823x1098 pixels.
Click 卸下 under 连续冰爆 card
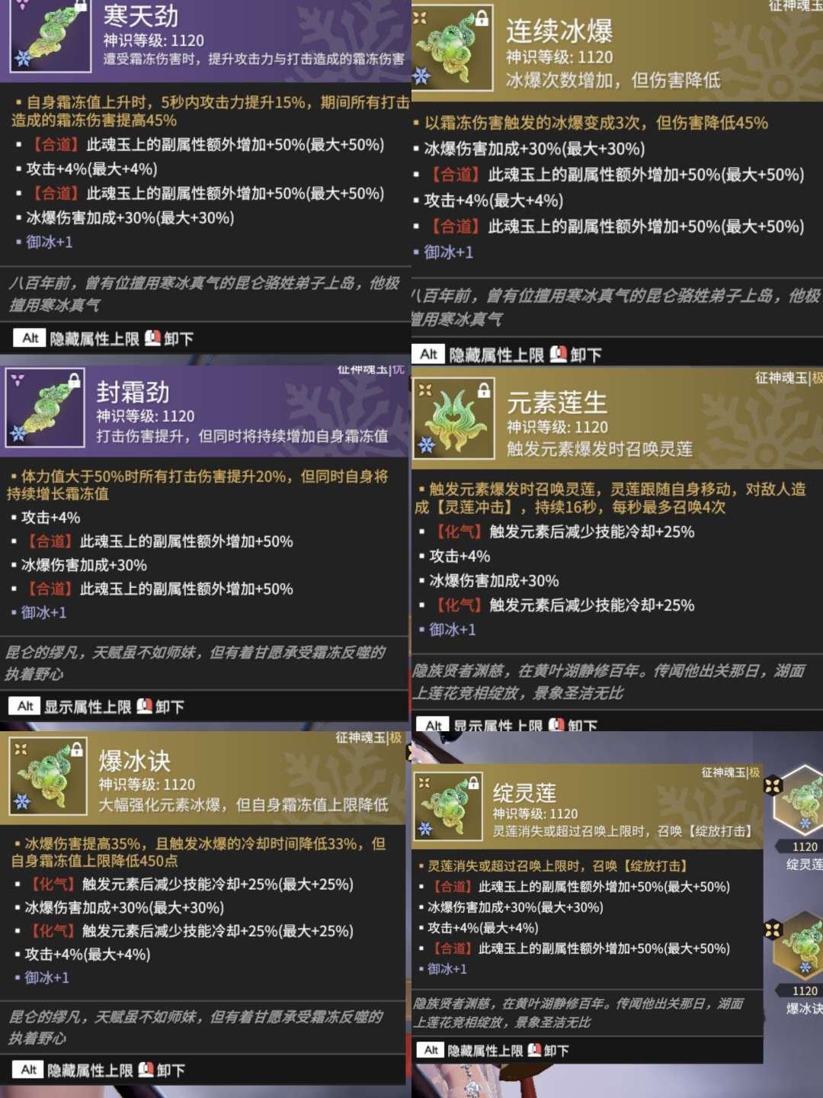(586, 355)
